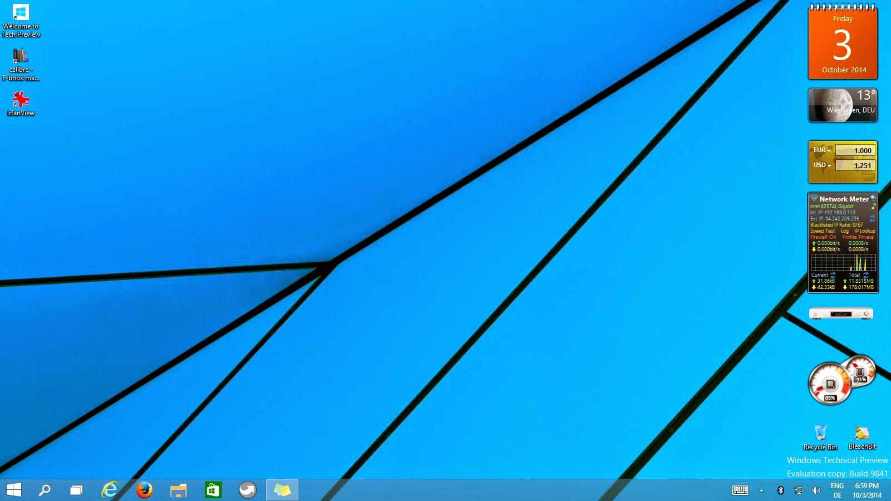Screen dimensions: 891x501
Task: Open the Windows Store from the taskbar
Action: (213, 491)
